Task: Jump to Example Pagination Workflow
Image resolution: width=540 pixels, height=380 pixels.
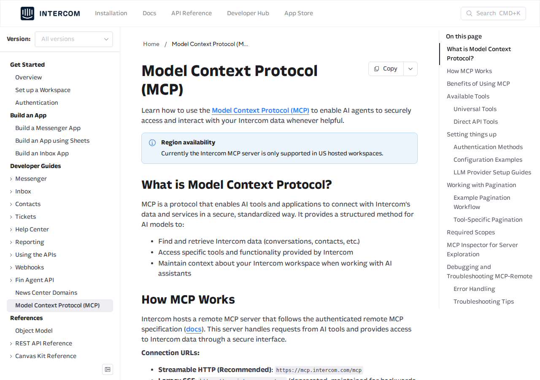Action: [482, 202]
